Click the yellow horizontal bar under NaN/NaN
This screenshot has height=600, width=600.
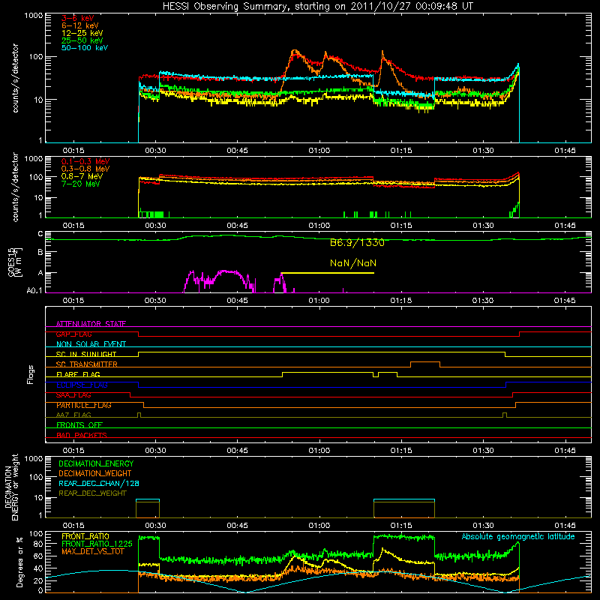328,273
